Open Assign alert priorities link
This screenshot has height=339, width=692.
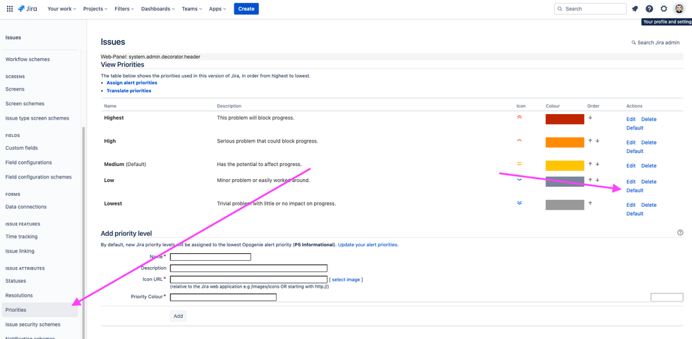tap(132, 83)
